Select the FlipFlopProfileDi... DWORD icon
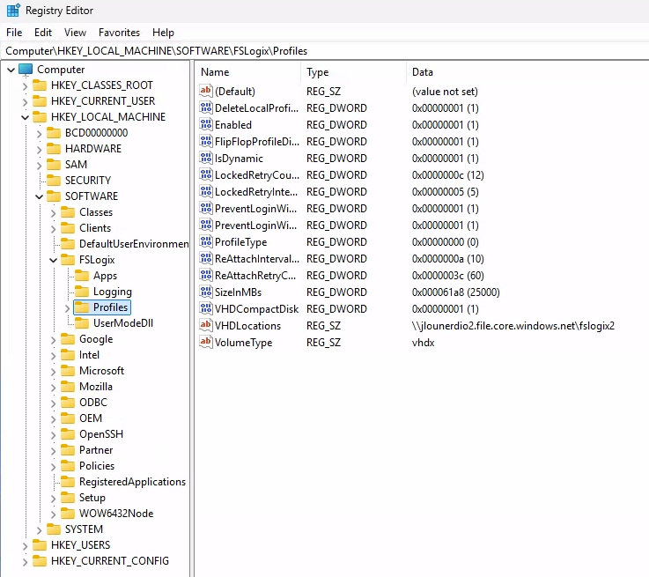649x577 pixels. pyautogui.click(x=206, y=141)
